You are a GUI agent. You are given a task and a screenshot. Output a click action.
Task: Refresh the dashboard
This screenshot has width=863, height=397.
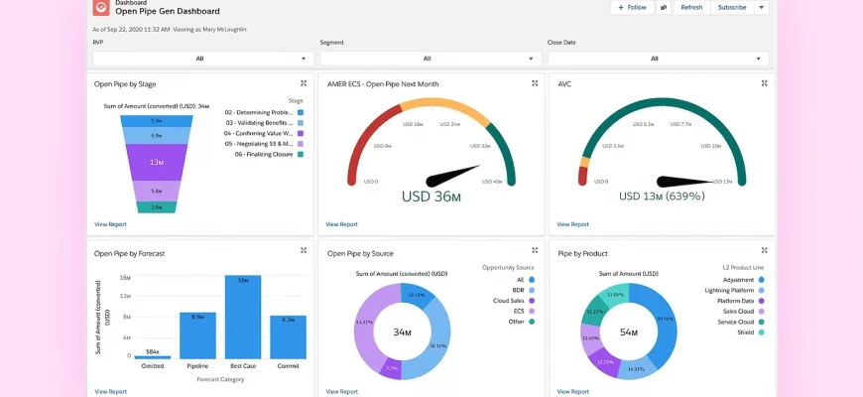point(691,7)
